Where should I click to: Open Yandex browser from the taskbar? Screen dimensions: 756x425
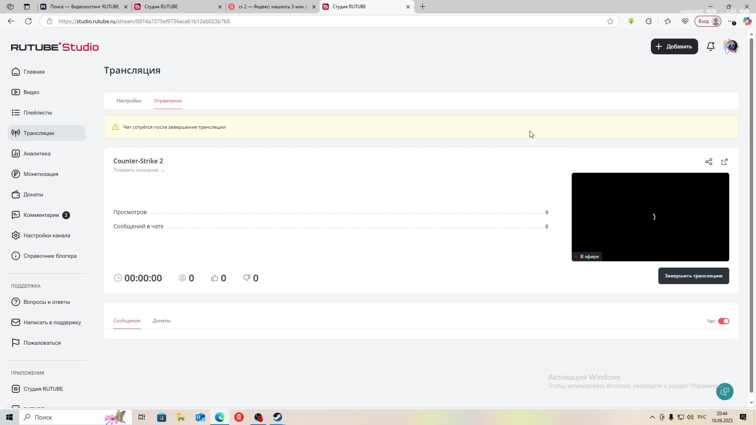pos(239,417)
